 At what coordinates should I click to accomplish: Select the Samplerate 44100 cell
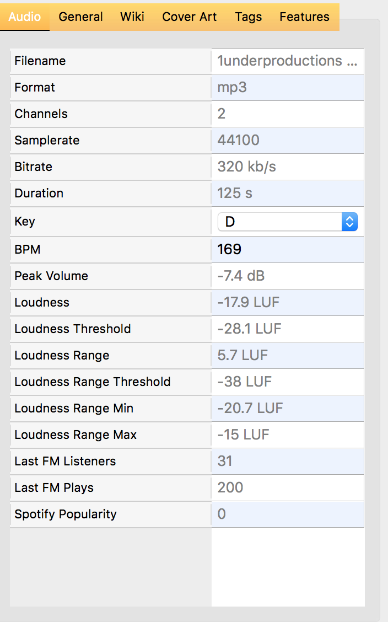pos(288,141)
